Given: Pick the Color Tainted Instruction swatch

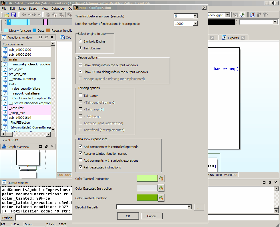Looking at the screenshot, I should pyautogui.click(x=147, y=178).
